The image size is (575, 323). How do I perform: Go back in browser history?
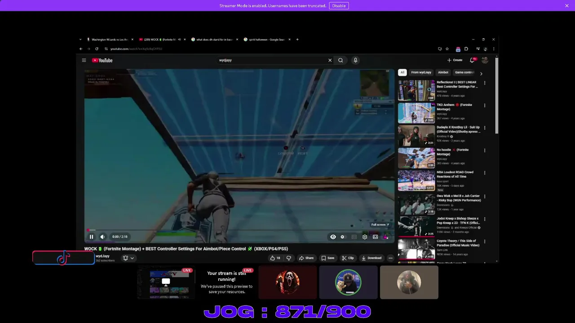tap(81, 48)
